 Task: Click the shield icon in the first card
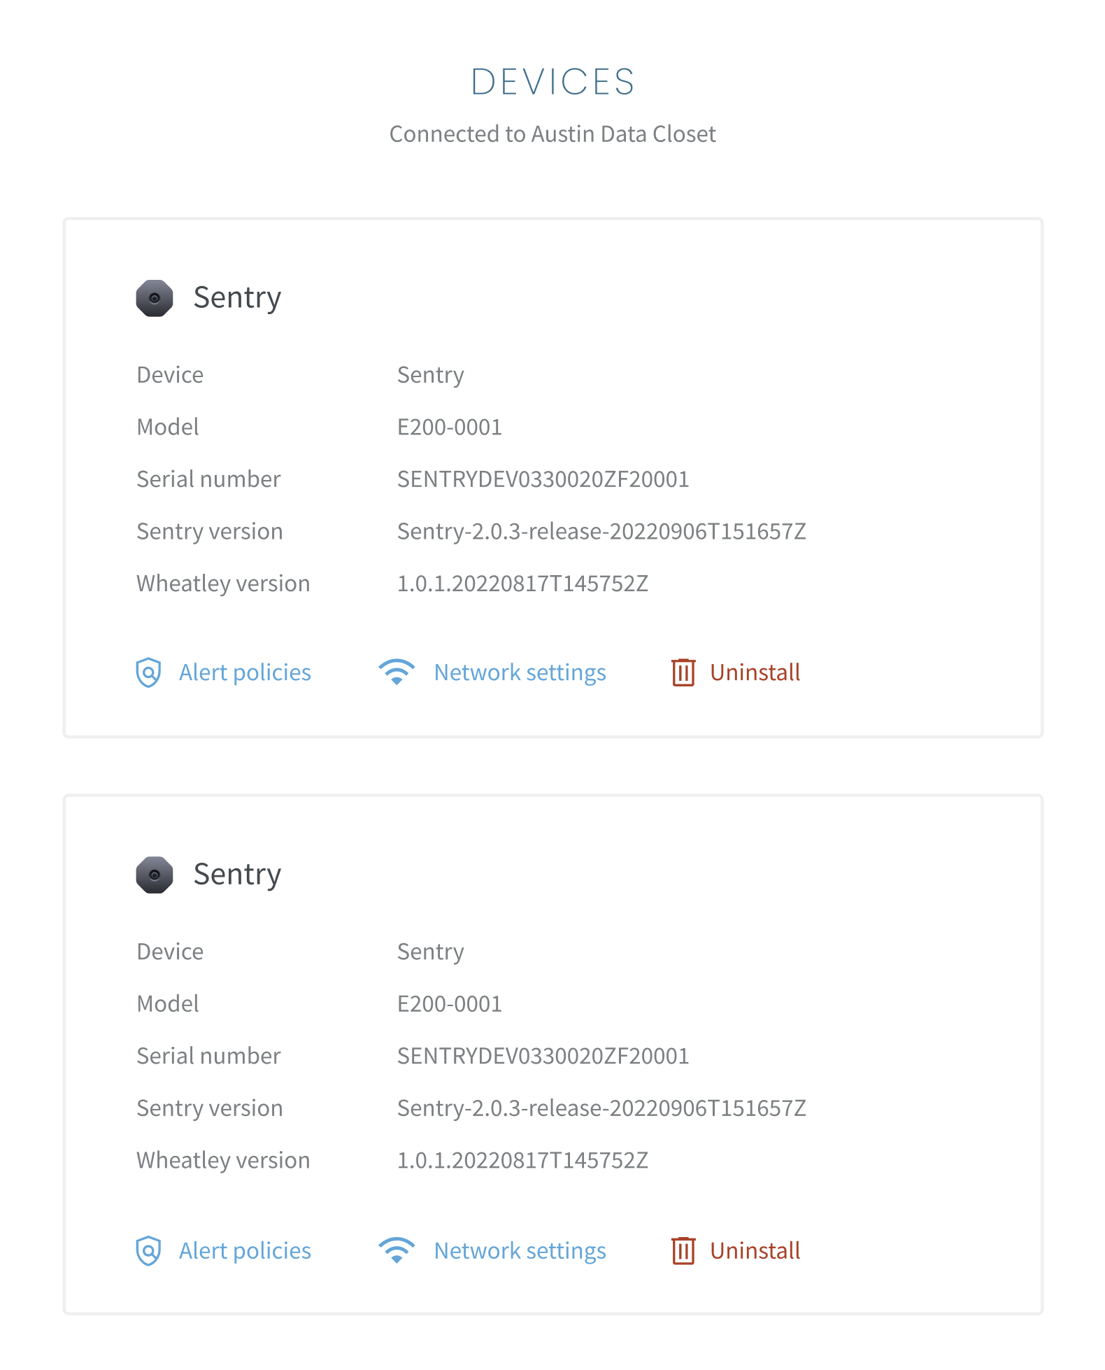click(148, 672)
